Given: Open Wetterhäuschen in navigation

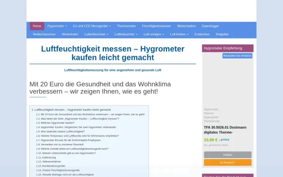Looking at the screenshot, I should pyautogui.click(x=44, y=34).
